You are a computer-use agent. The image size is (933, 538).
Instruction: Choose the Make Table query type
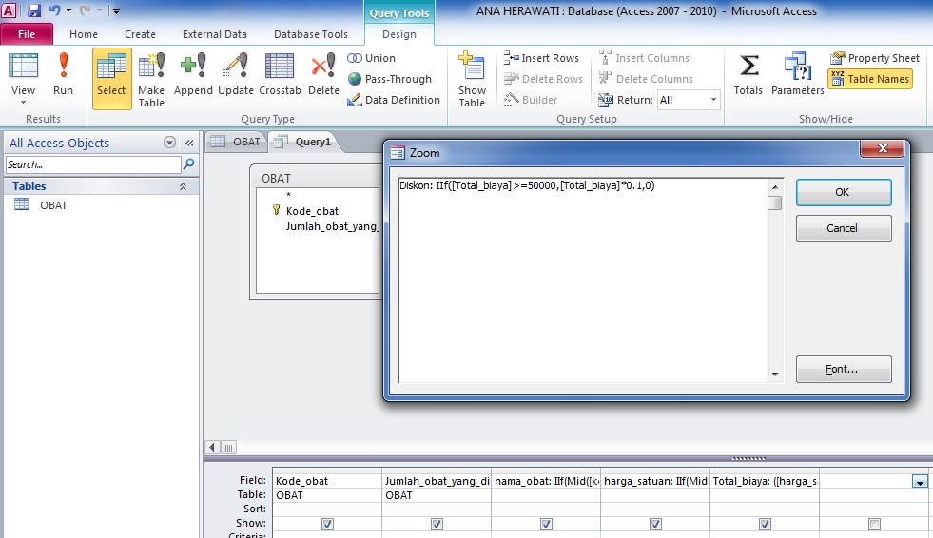pyautogui.click(x=151, y=79)
